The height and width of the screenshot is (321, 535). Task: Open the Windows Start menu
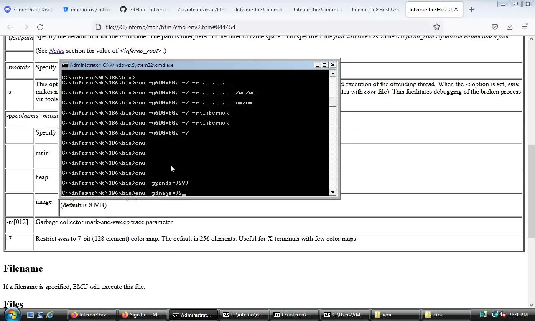coord(11,314)
